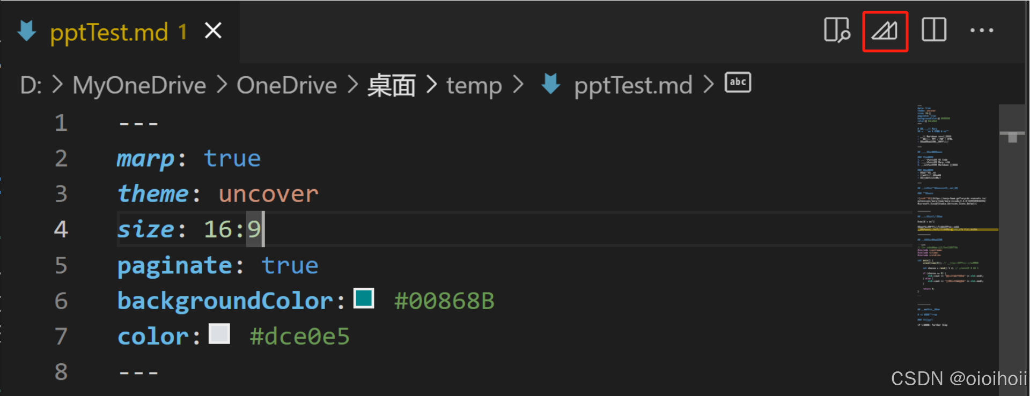Screen dimensions: 1030x396
Task: Click inside the minimap on the right
Action: coord(955,214)
